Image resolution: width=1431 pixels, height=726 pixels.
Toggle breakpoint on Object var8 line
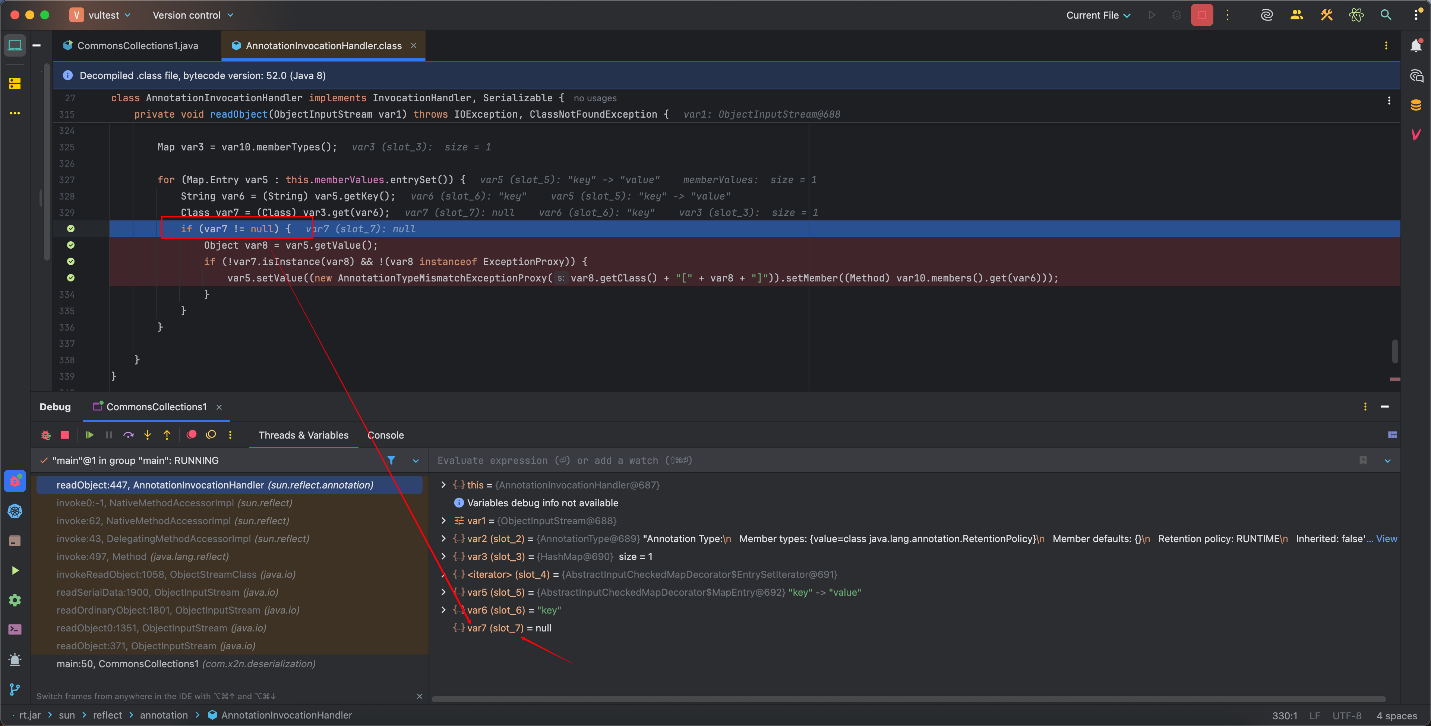click(x=70, y=245)
